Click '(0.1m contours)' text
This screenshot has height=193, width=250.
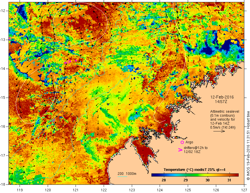click(222, 116)
